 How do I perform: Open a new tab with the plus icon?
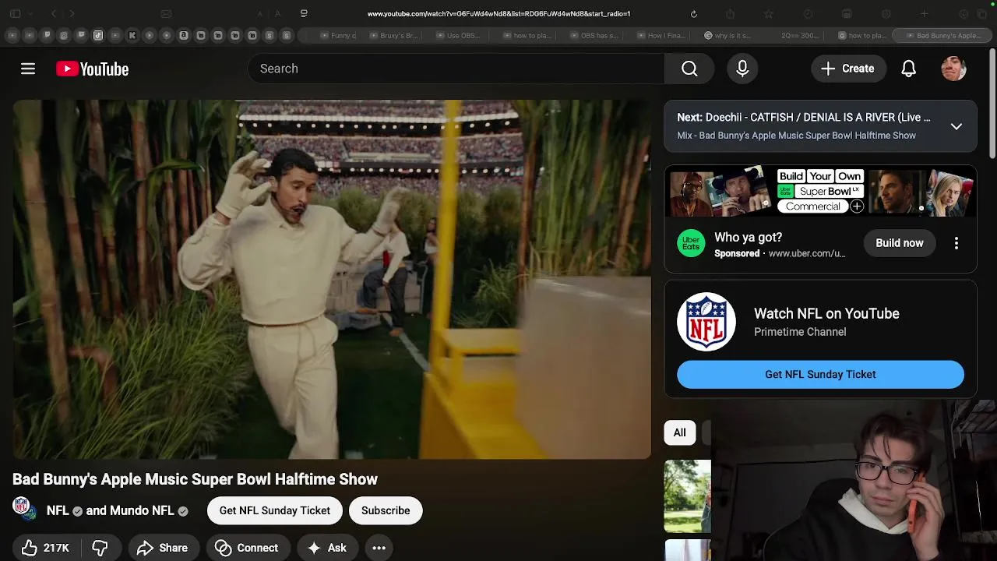click(924, 14)
